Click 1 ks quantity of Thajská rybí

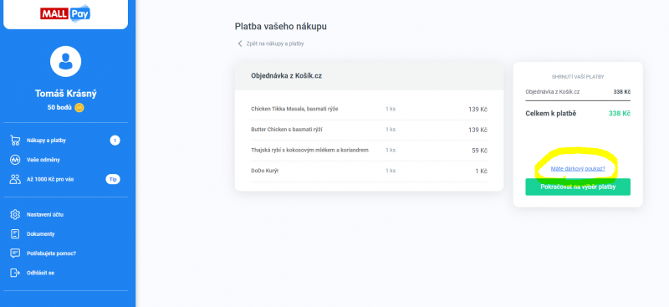391,151
